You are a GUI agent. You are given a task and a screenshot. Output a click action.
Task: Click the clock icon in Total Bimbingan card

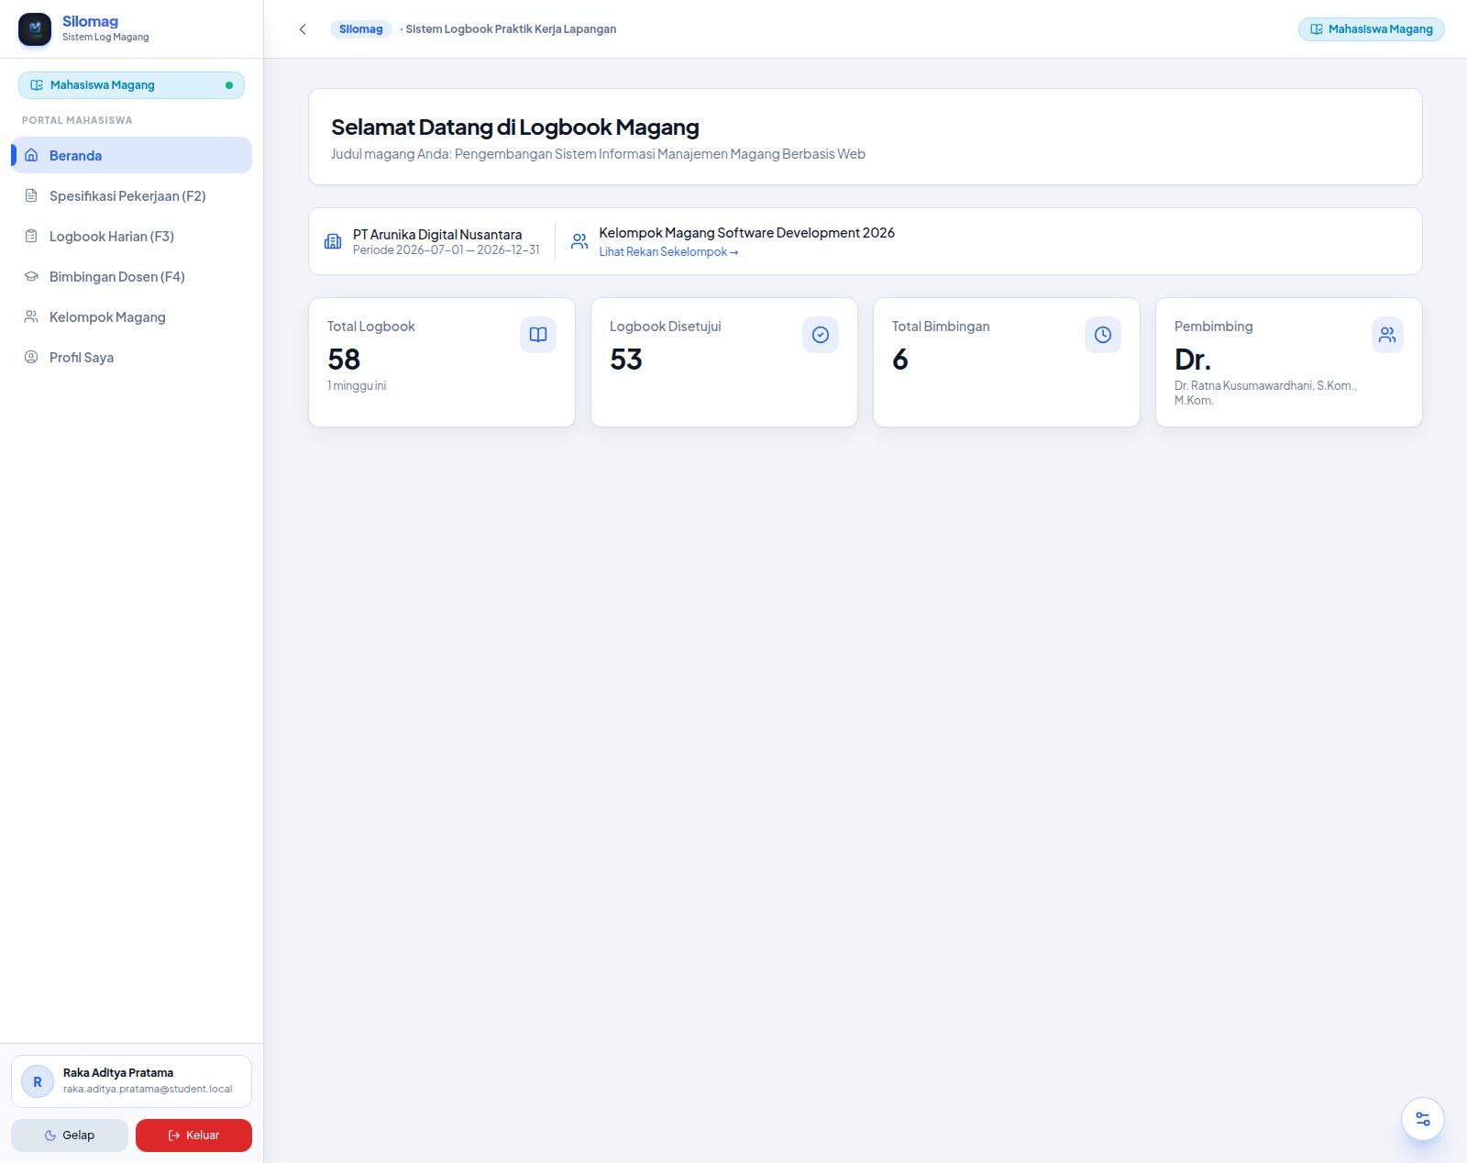1103,335
